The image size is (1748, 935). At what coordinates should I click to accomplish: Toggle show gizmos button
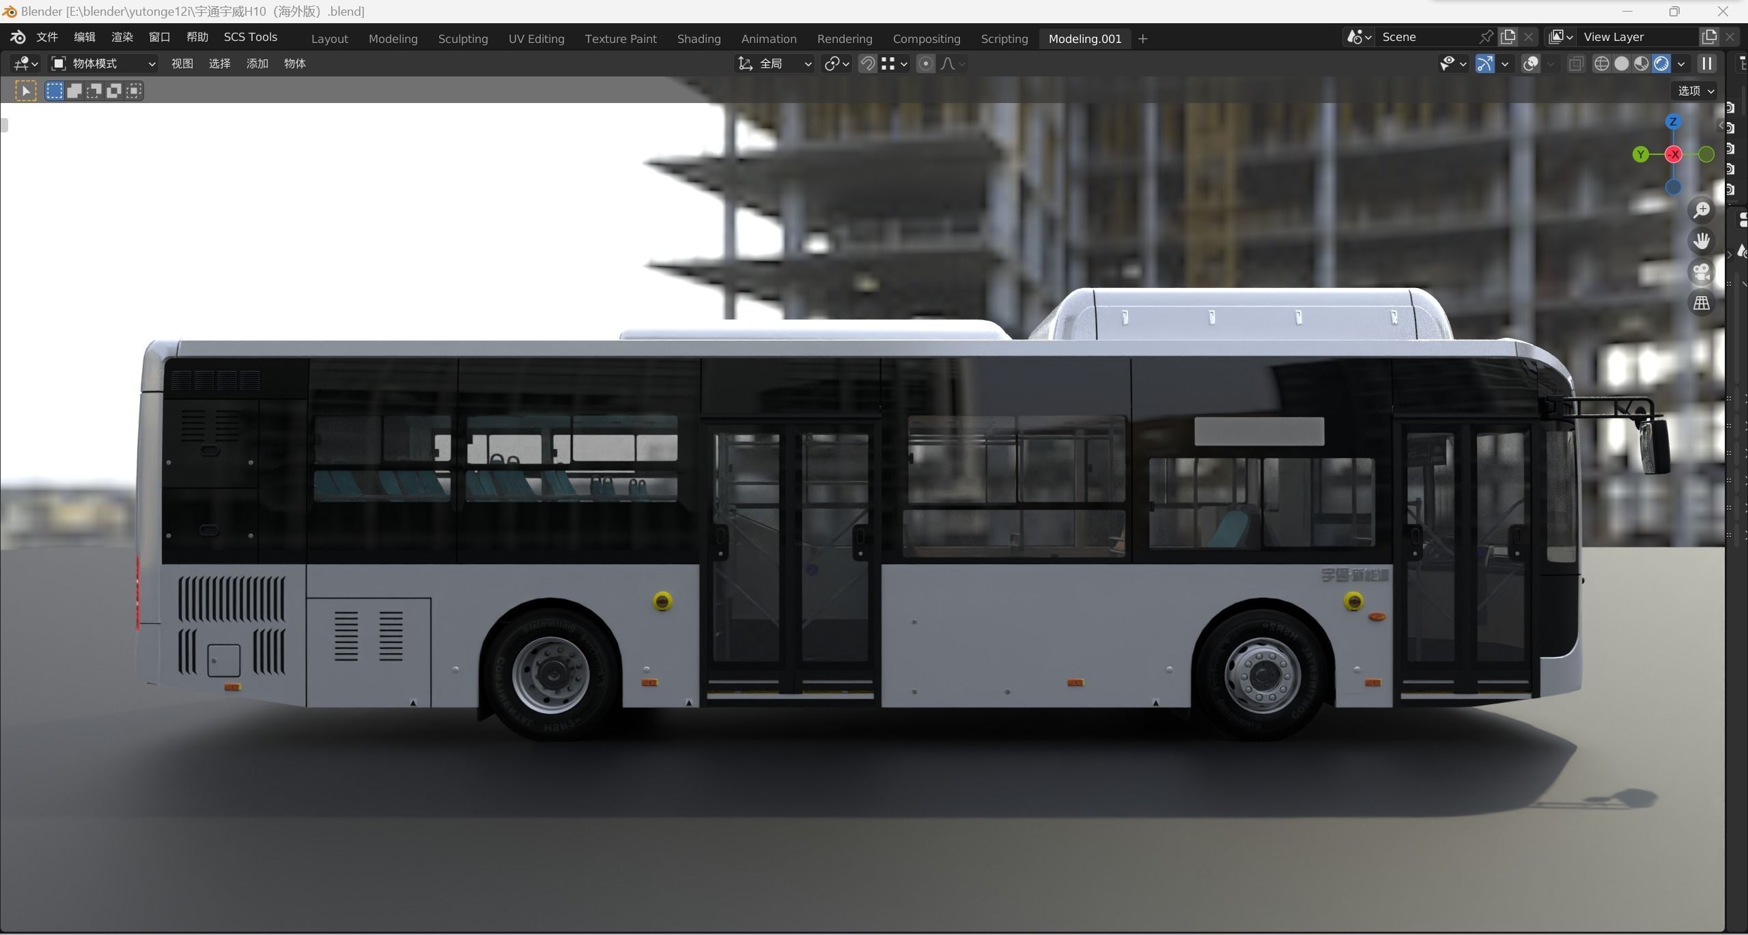[1484, 63]
